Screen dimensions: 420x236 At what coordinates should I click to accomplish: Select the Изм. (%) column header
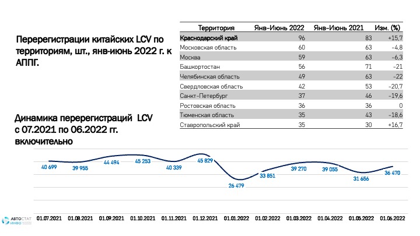(387, 27)
